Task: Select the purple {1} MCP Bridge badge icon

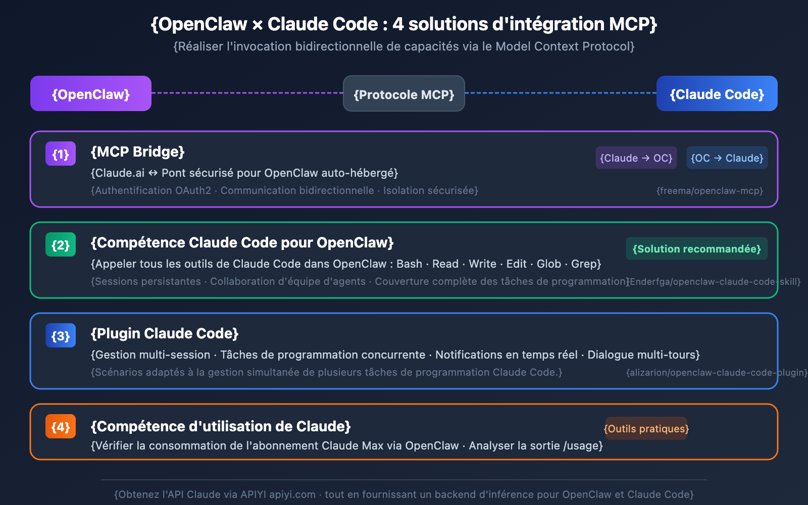Action: click(60, 154)
